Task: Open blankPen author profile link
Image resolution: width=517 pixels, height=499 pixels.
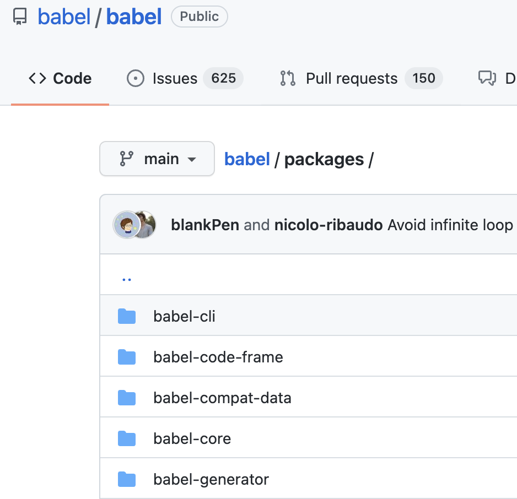Action: coord(205,225)
